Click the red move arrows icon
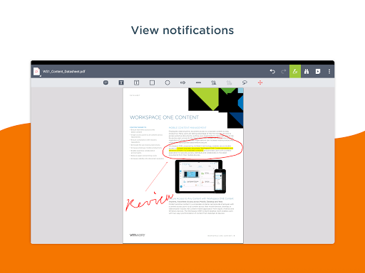 [x=260, y=82]
